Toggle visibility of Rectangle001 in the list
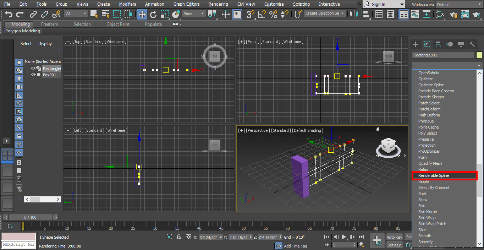The width and height of the screenshot is (484, 250). pyautogui.click(x=33, y=69)
